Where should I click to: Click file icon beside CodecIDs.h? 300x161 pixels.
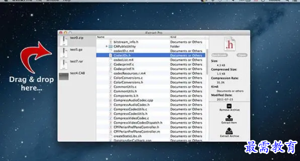111,55
